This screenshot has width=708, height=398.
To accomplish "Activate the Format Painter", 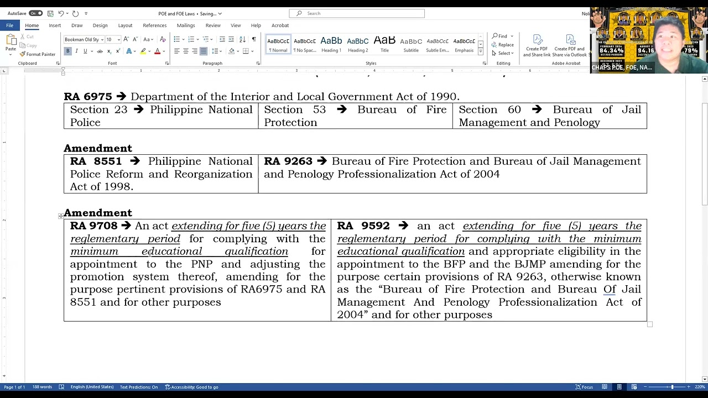I will coord(38,54).
